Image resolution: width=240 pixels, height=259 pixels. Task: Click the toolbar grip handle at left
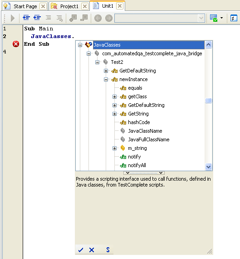[5, 18]
